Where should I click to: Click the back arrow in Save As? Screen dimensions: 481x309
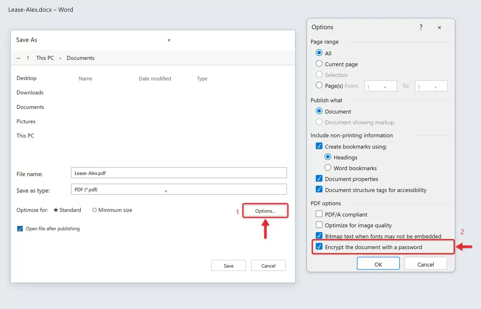pos(19,58)
